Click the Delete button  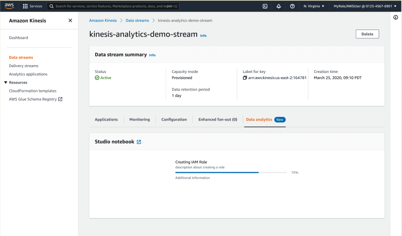coord(367,34)
